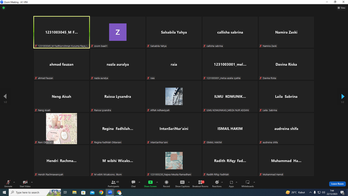Open video options arrow next to Start Video
Screen dimensions: 348x196
pos(32,182)
